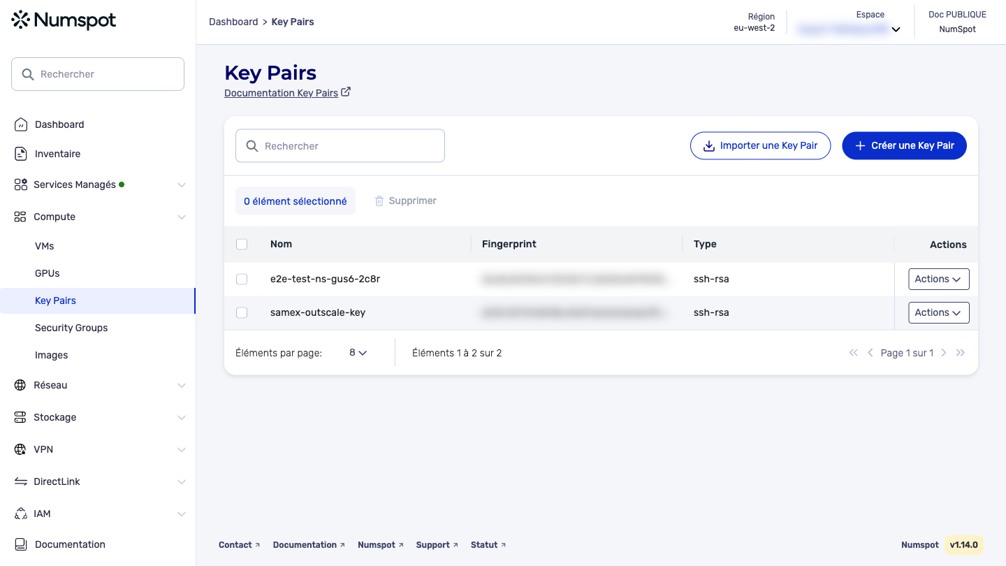
Task: Go to previous page arrow icon
Action: [870, 353]
